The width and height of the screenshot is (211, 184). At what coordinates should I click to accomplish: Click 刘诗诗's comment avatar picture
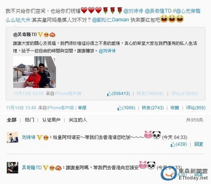[12, 137]
